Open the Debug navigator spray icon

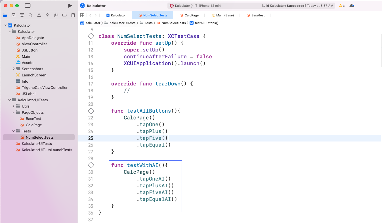[x=56, y=15]
